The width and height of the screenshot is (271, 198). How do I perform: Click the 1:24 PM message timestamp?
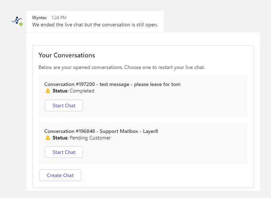pyautogui.click(x=59, y=17)
